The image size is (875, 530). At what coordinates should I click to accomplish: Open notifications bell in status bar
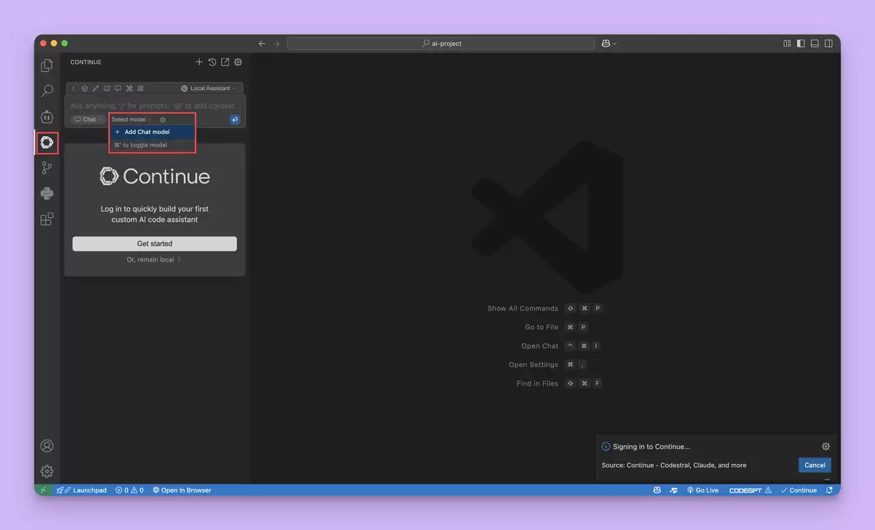tap(829, 490)
